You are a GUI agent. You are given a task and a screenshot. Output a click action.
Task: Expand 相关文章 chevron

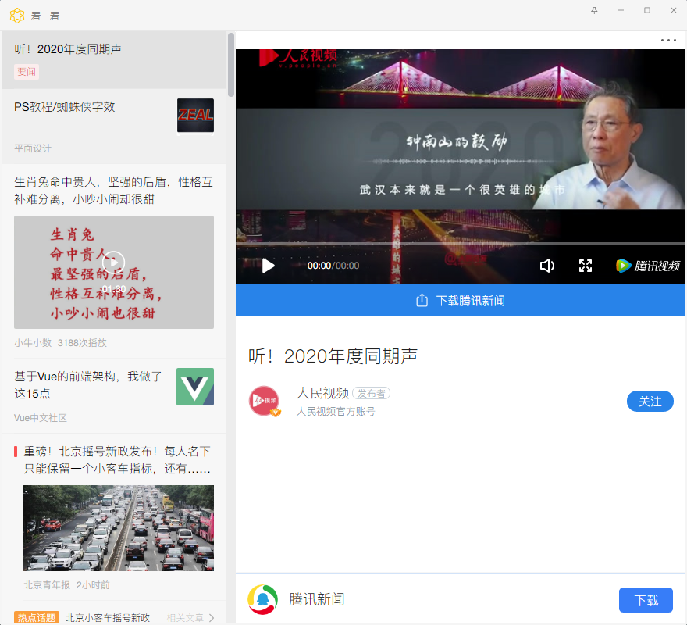pyautogui.click(x=212, y=617)
